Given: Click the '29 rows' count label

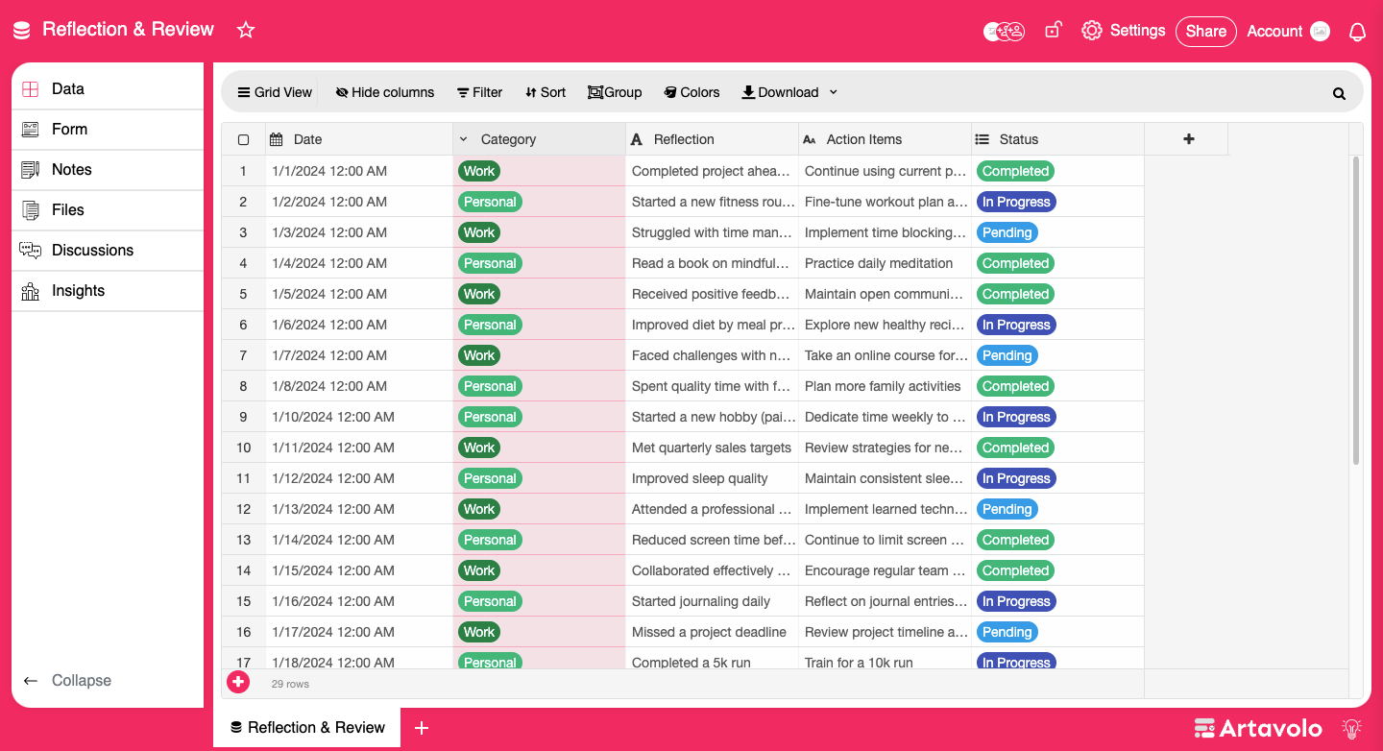Looking at the screenshot, I should pos(290,684).
